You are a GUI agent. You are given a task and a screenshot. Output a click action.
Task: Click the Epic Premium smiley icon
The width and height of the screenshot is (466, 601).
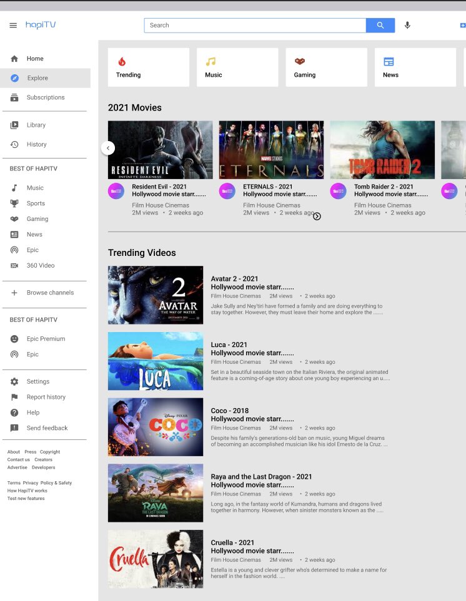(x=14, y=339)
